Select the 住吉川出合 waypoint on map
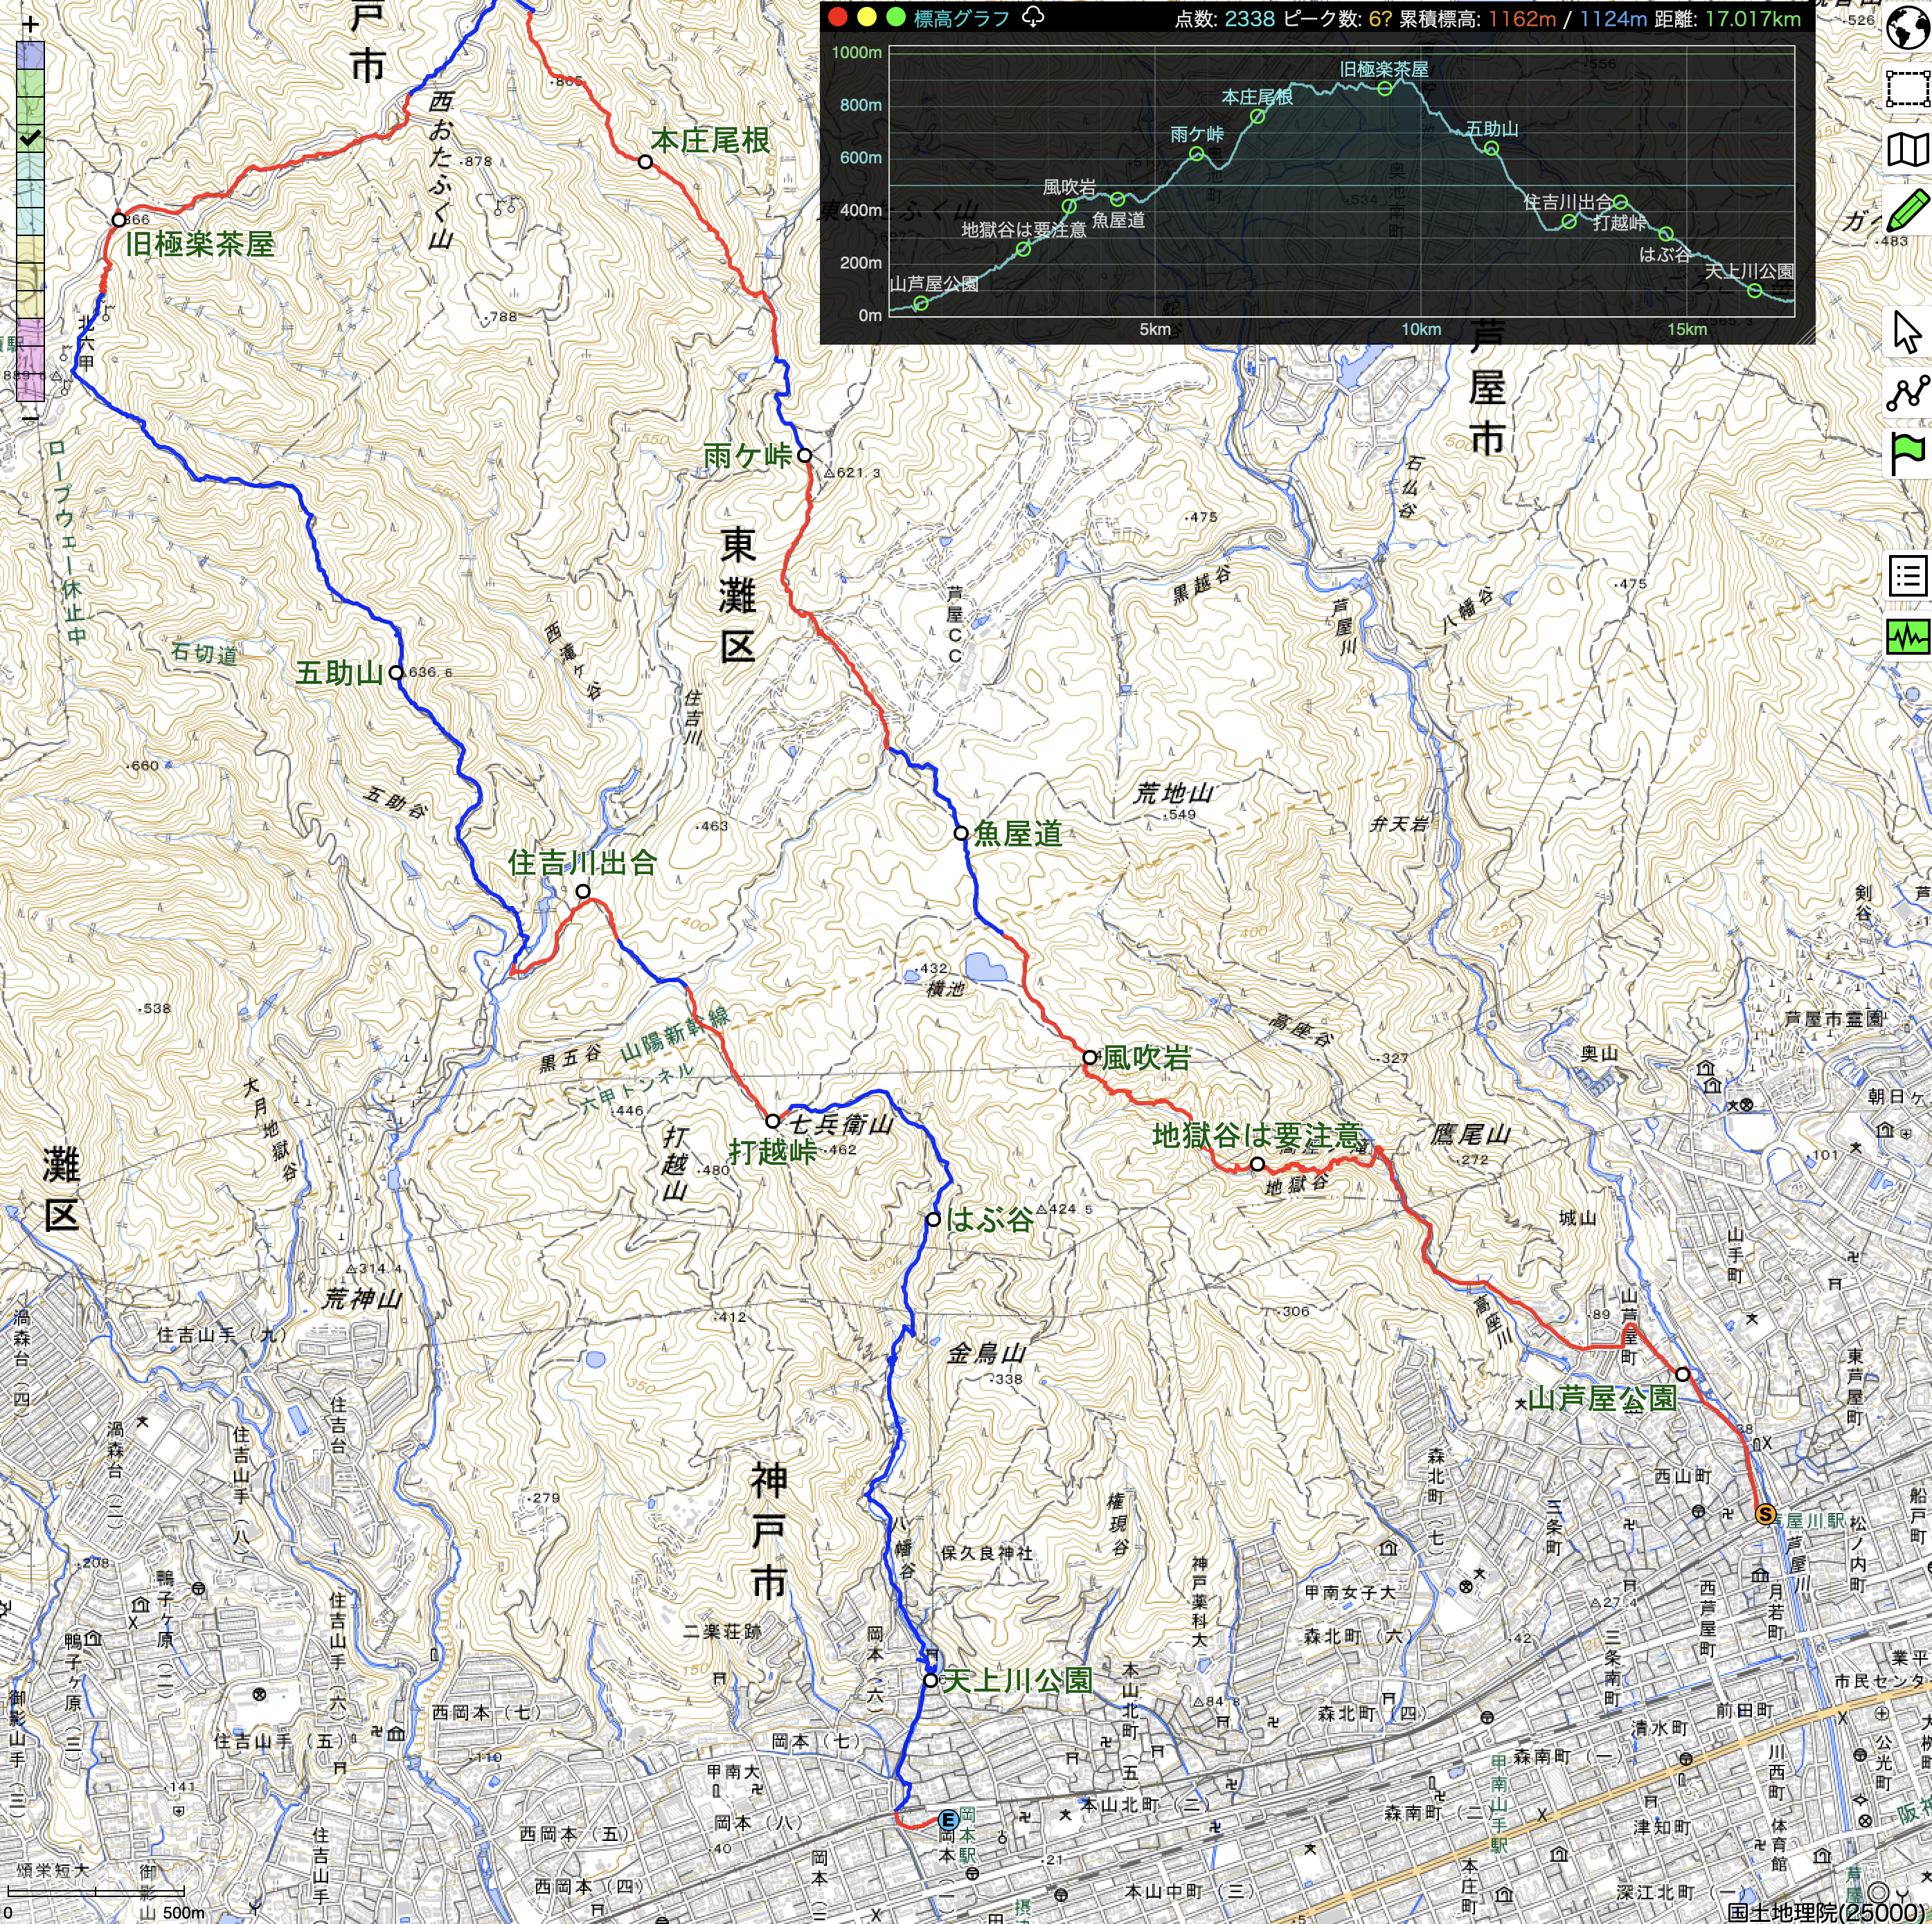The height and width of the screenshot is (1924, 1932). click(x=583, y=891)
